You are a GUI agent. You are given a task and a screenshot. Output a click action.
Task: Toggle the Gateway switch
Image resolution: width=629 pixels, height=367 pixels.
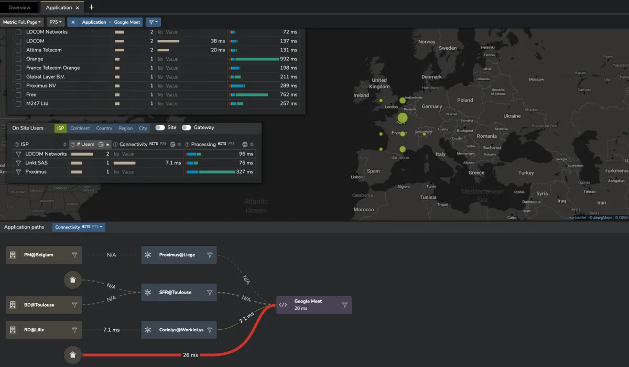point(186,127)
